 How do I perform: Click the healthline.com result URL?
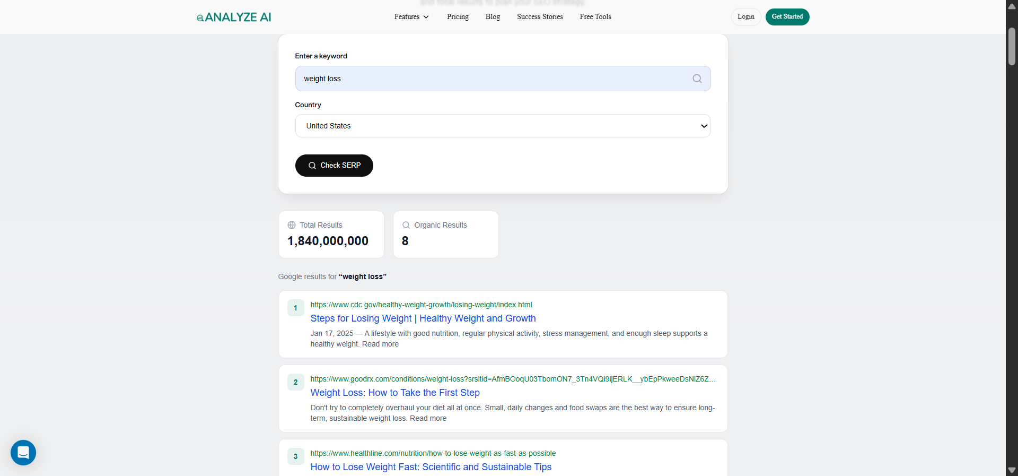coord(433,453)
